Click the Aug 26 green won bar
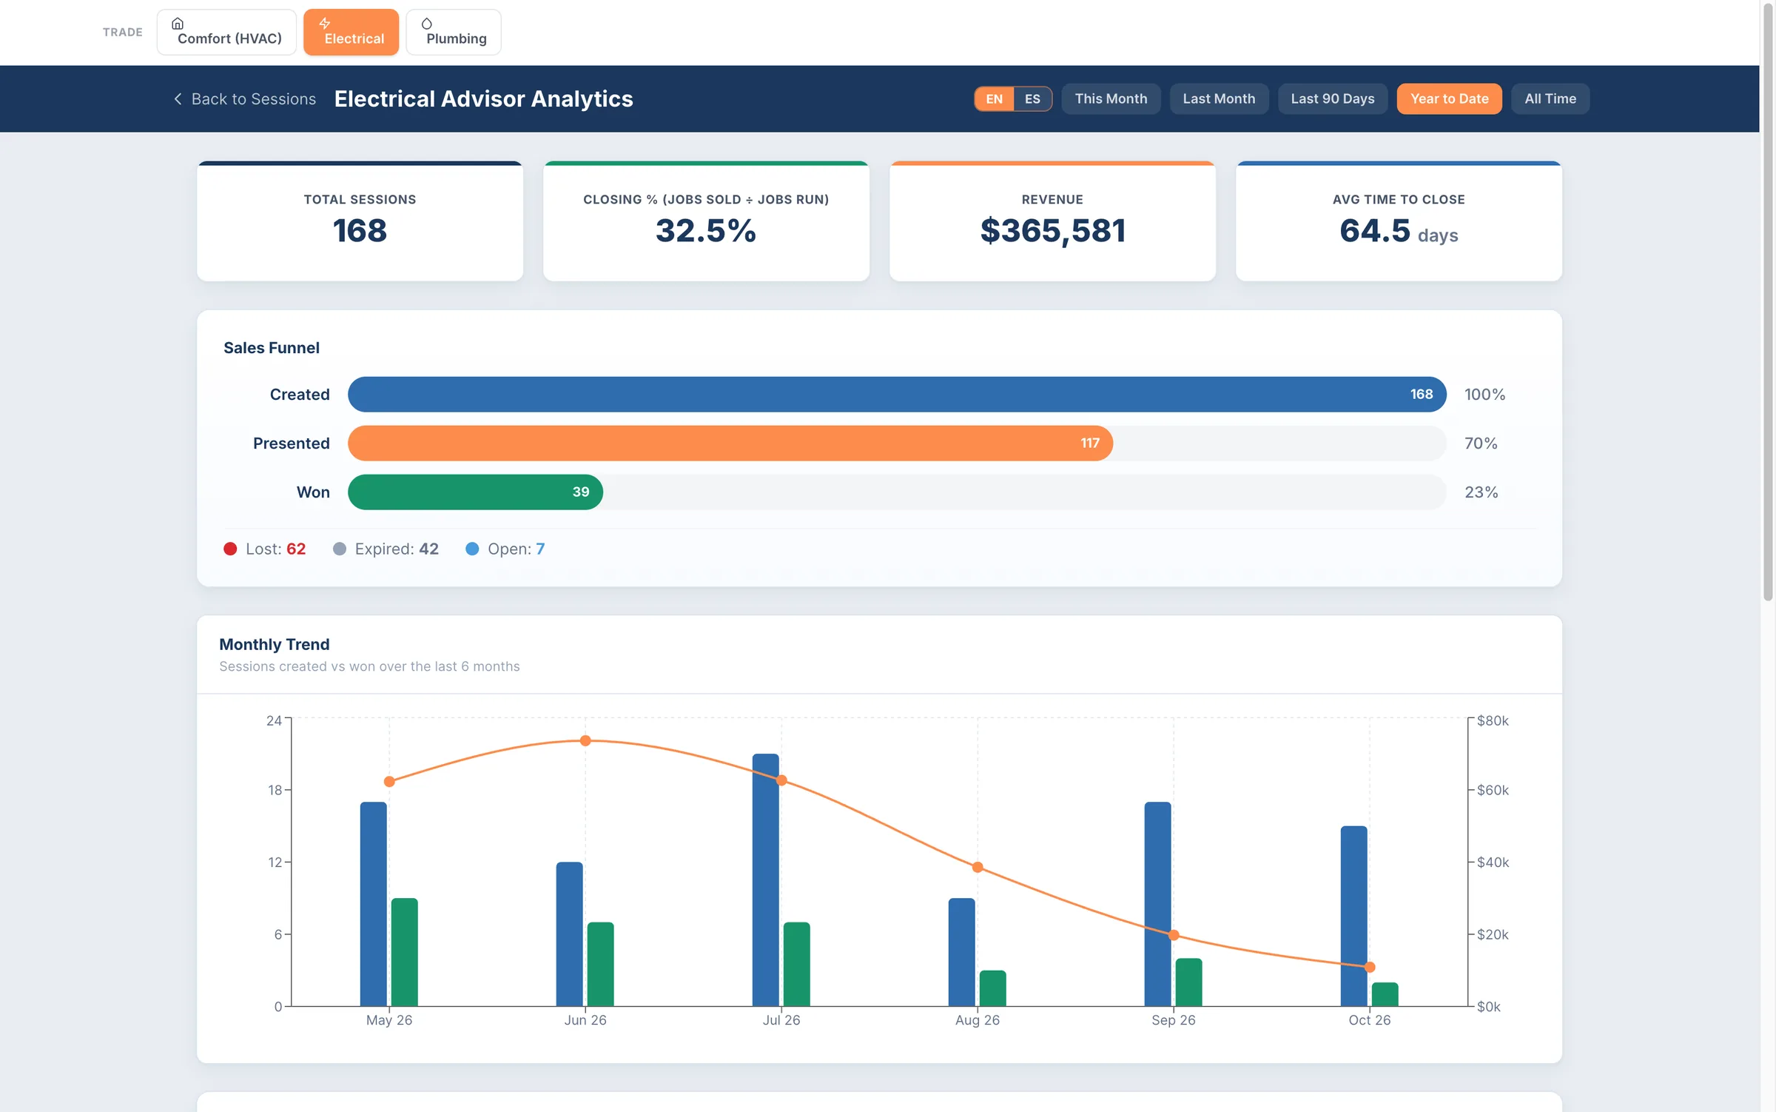1776x1112 pixels. (x=992, y=988)
